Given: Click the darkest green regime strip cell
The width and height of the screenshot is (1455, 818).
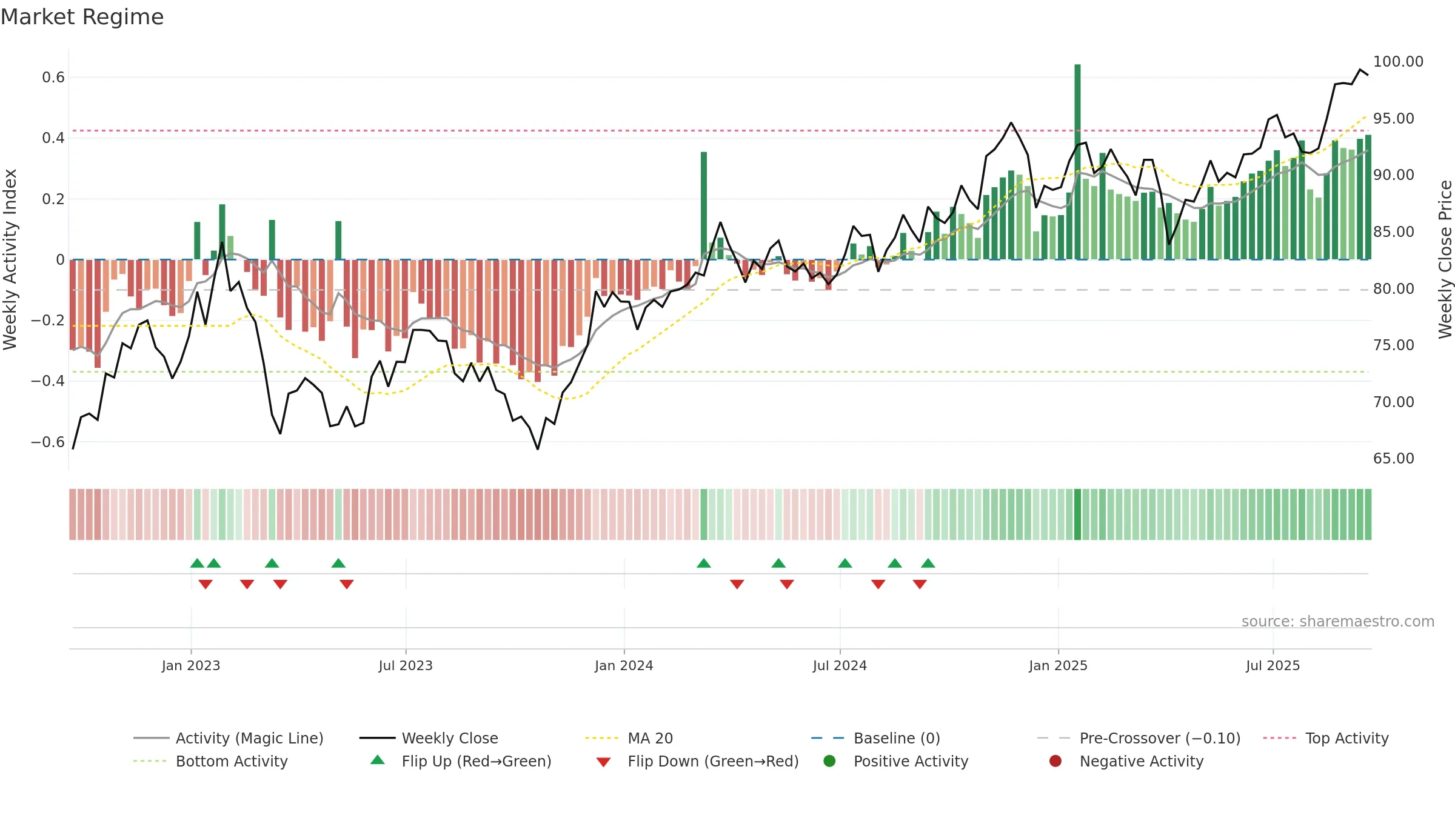Looking at the screenshot, I should (1077, 514).
